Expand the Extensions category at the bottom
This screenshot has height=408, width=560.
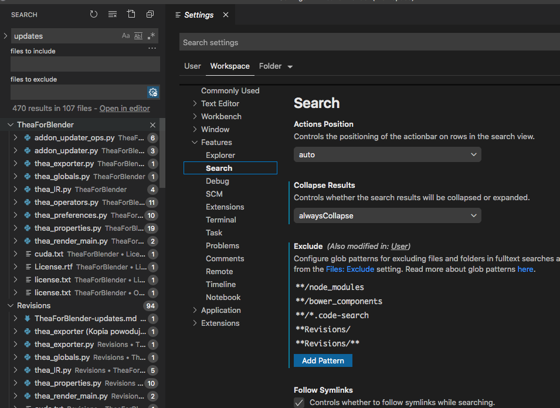pyautogui.click(x=195, y=323)
